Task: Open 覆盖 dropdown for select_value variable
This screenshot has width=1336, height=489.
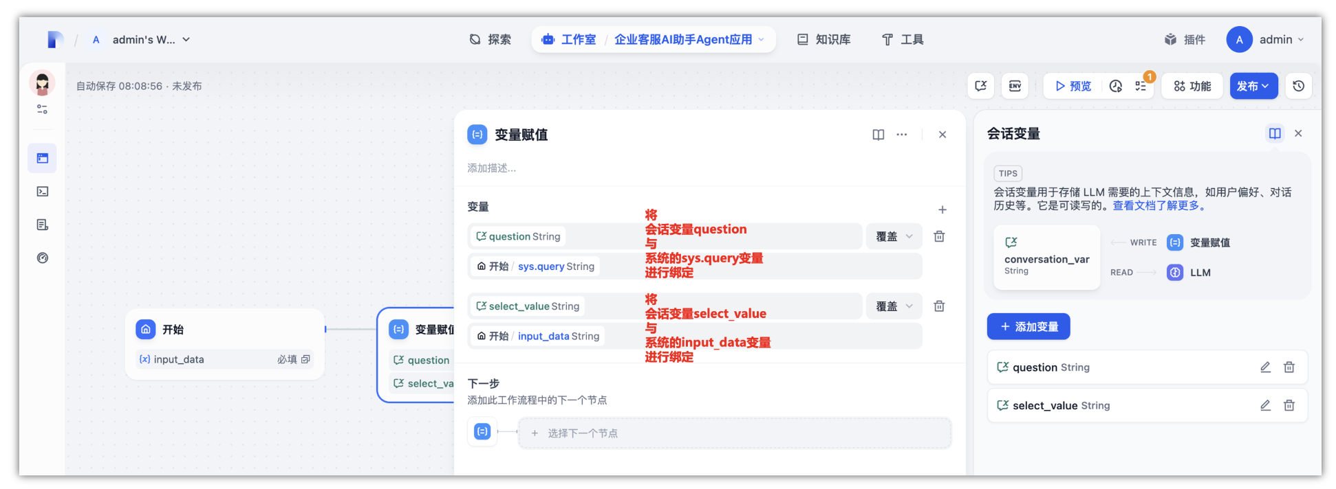Action: [x=894, y=306]
